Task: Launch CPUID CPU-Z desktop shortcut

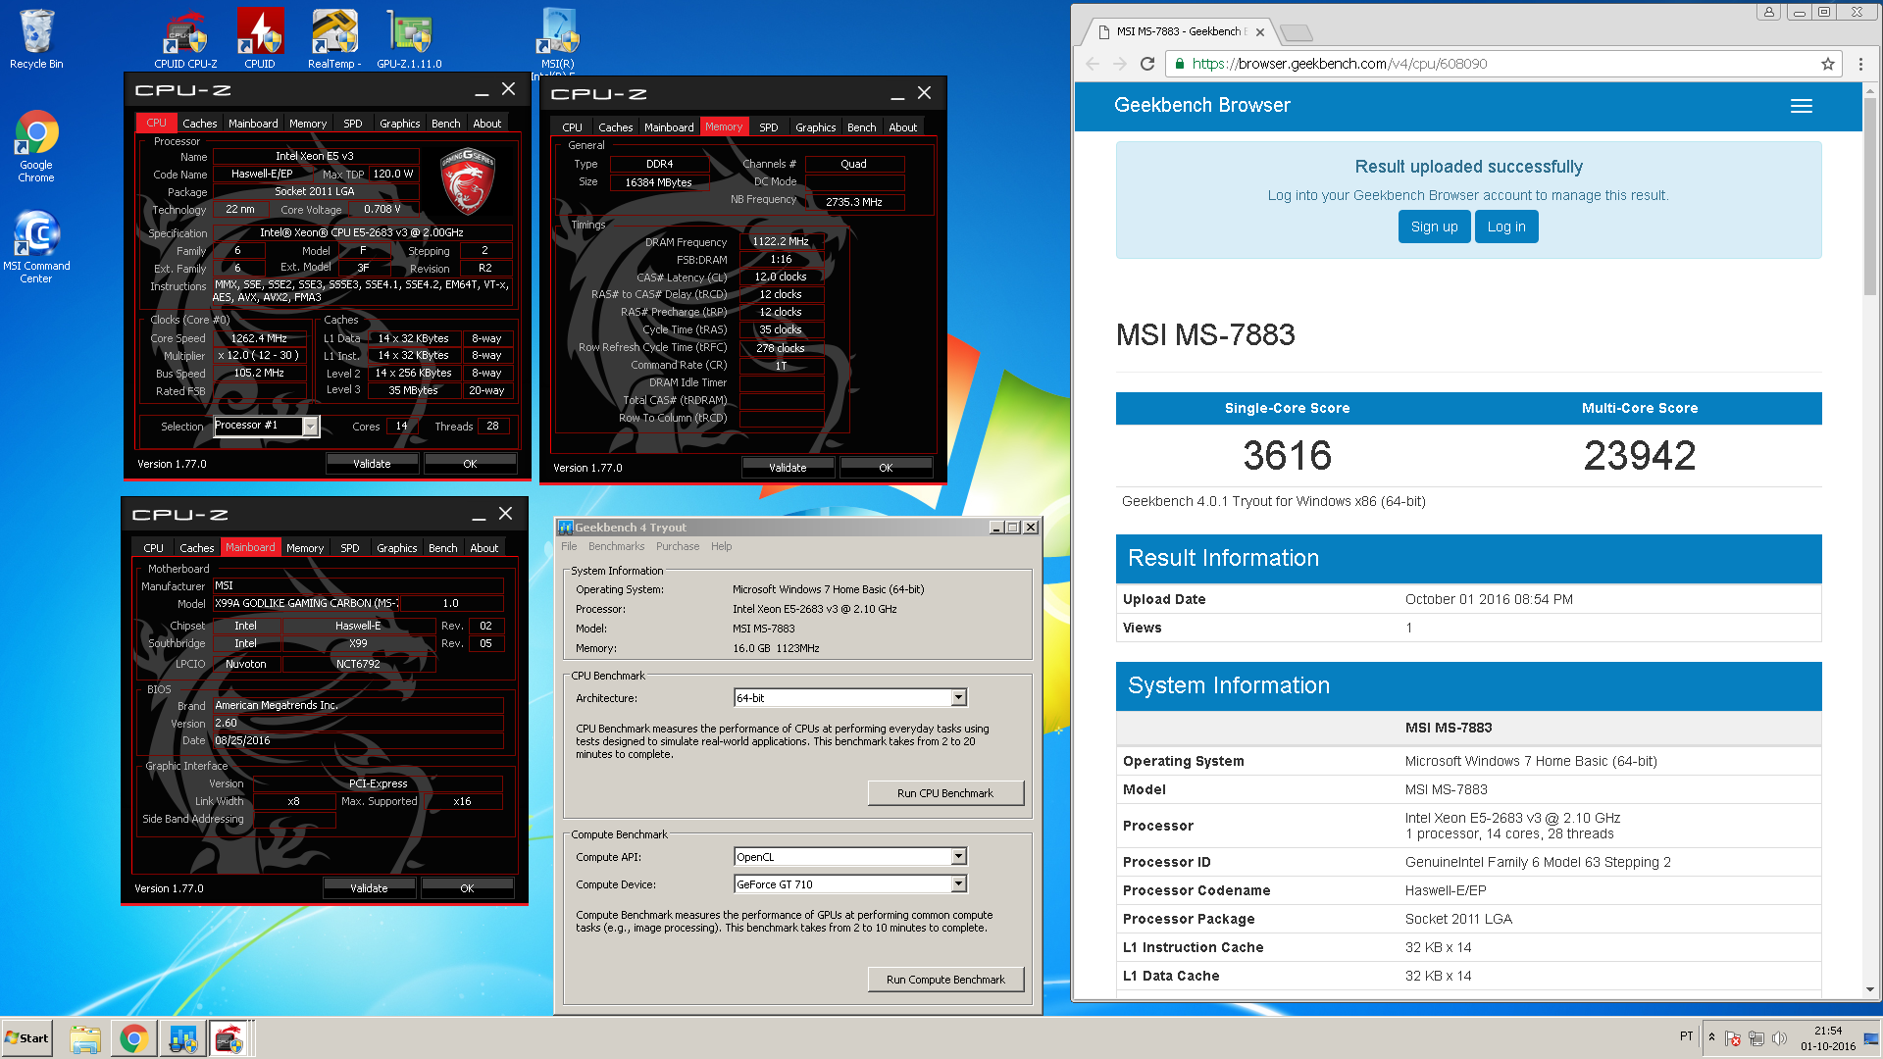Action: coord(185,39)
